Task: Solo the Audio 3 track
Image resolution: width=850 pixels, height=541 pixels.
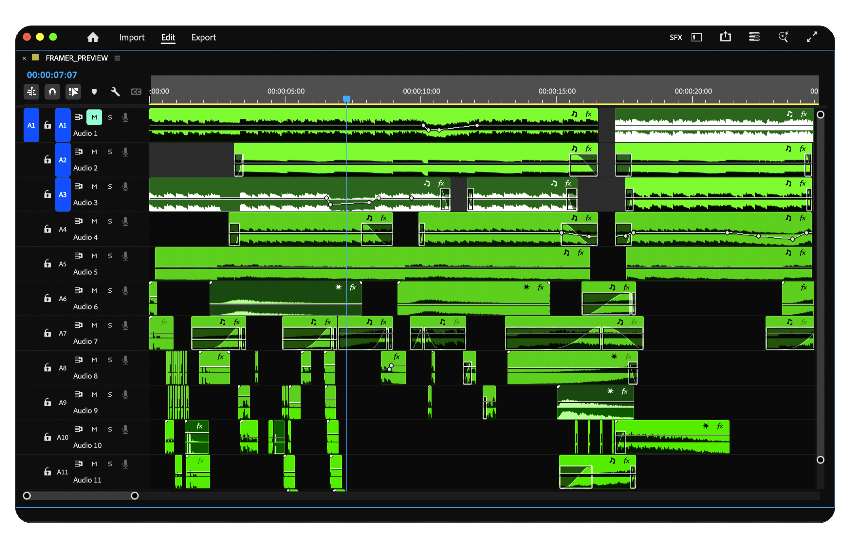Action: [110, 186]
